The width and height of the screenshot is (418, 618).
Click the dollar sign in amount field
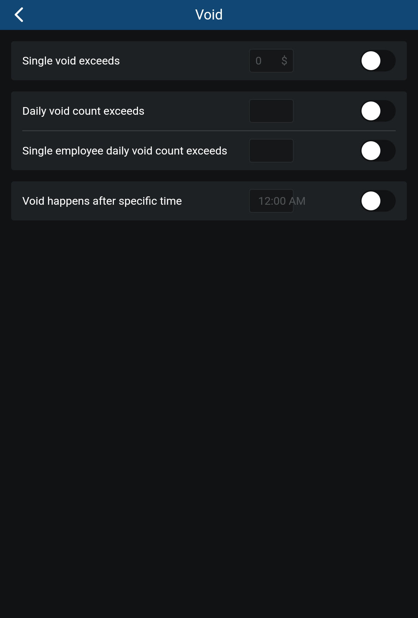tap(284, 61)
